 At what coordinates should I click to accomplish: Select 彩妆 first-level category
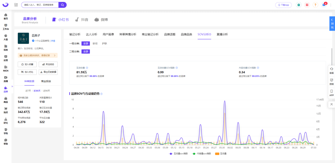(x=95, y=44)
